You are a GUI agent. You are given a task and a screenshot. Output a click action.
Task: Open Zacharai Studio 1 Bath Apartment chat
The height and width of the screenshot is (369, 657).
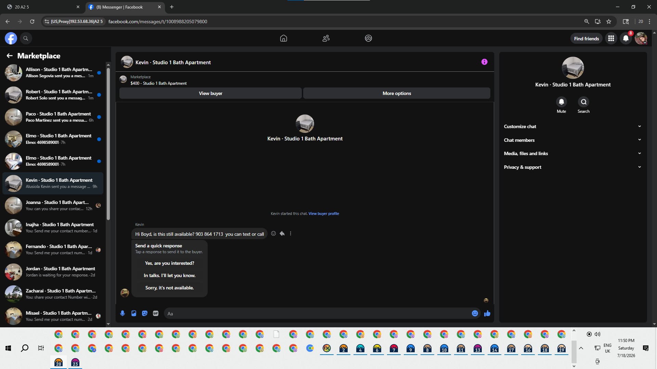(x=53, y=294)
